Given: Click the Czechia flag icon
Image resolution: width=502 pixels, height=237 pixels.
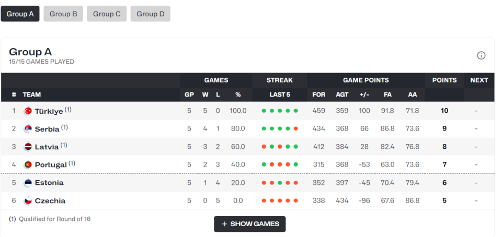Looking at the screenshot, I should coord(28,200).
